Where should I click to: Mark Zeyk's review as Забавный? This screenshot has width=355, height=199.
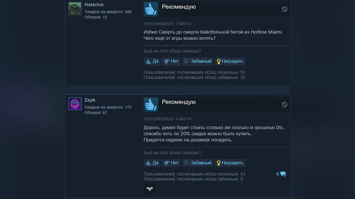coord(198,163)
